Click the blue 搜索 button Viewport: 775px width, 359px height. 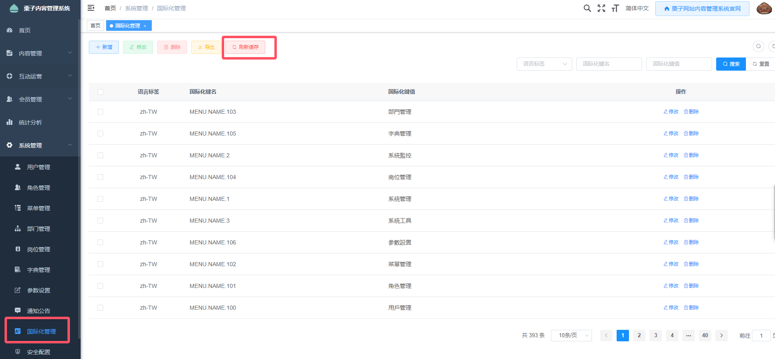(731, 64)
